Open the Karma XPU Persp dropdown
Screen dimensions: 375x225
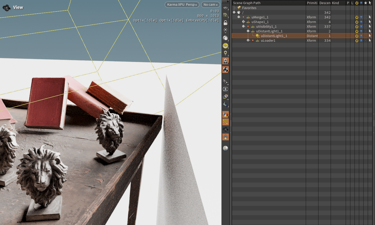(182, 5)
